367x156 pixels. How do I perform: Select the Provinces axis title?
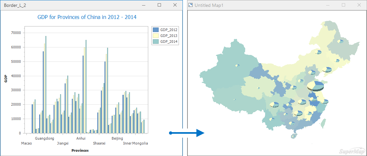(80, 151)
